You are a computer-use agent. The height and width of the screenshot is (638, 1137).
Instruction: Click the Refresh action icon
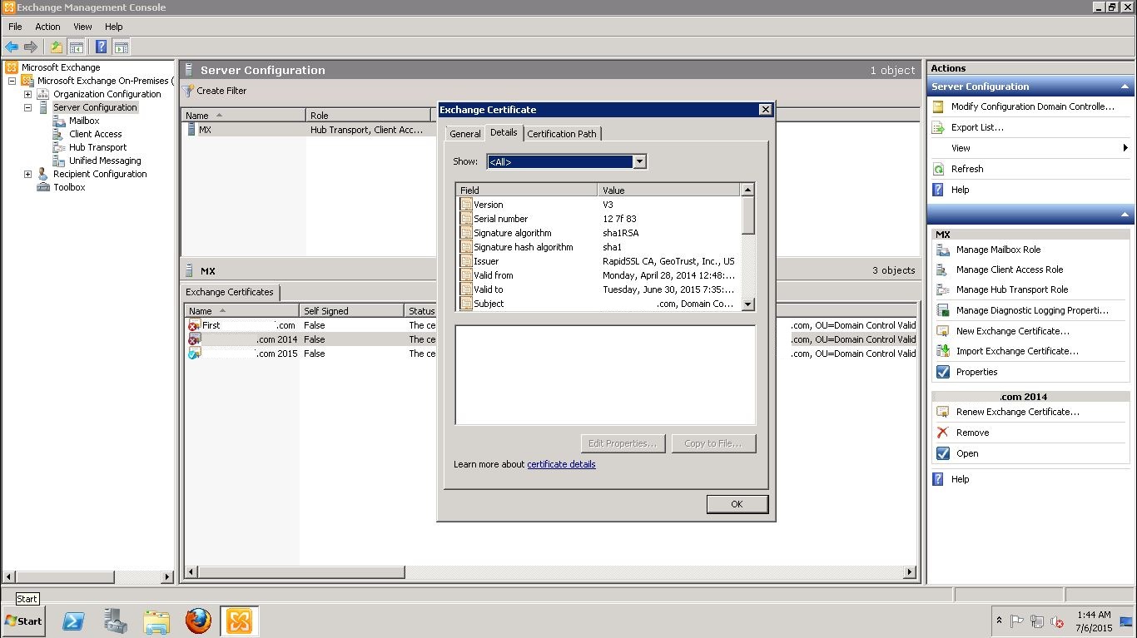click(x=938, y=169)
